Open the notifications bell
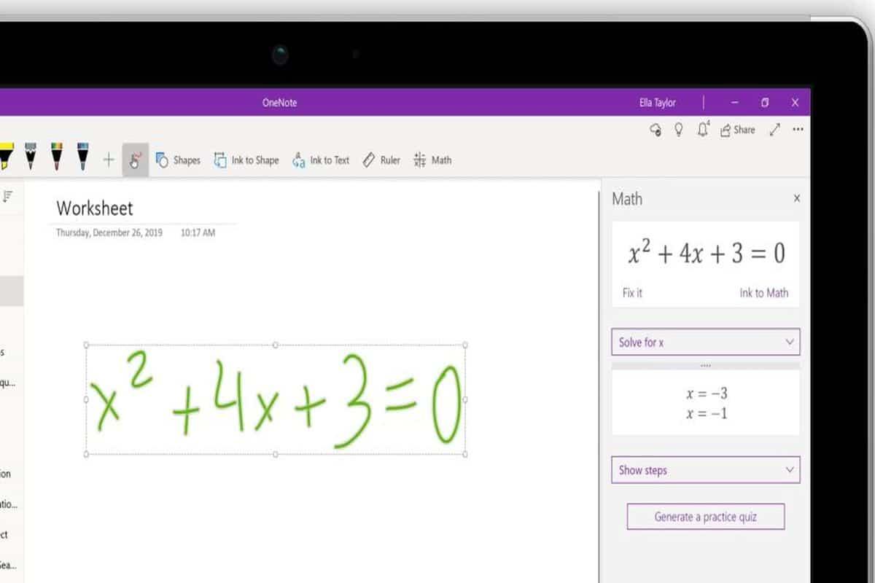The height and width of the screenshot is (583, 875). click(x=701, y=130)
